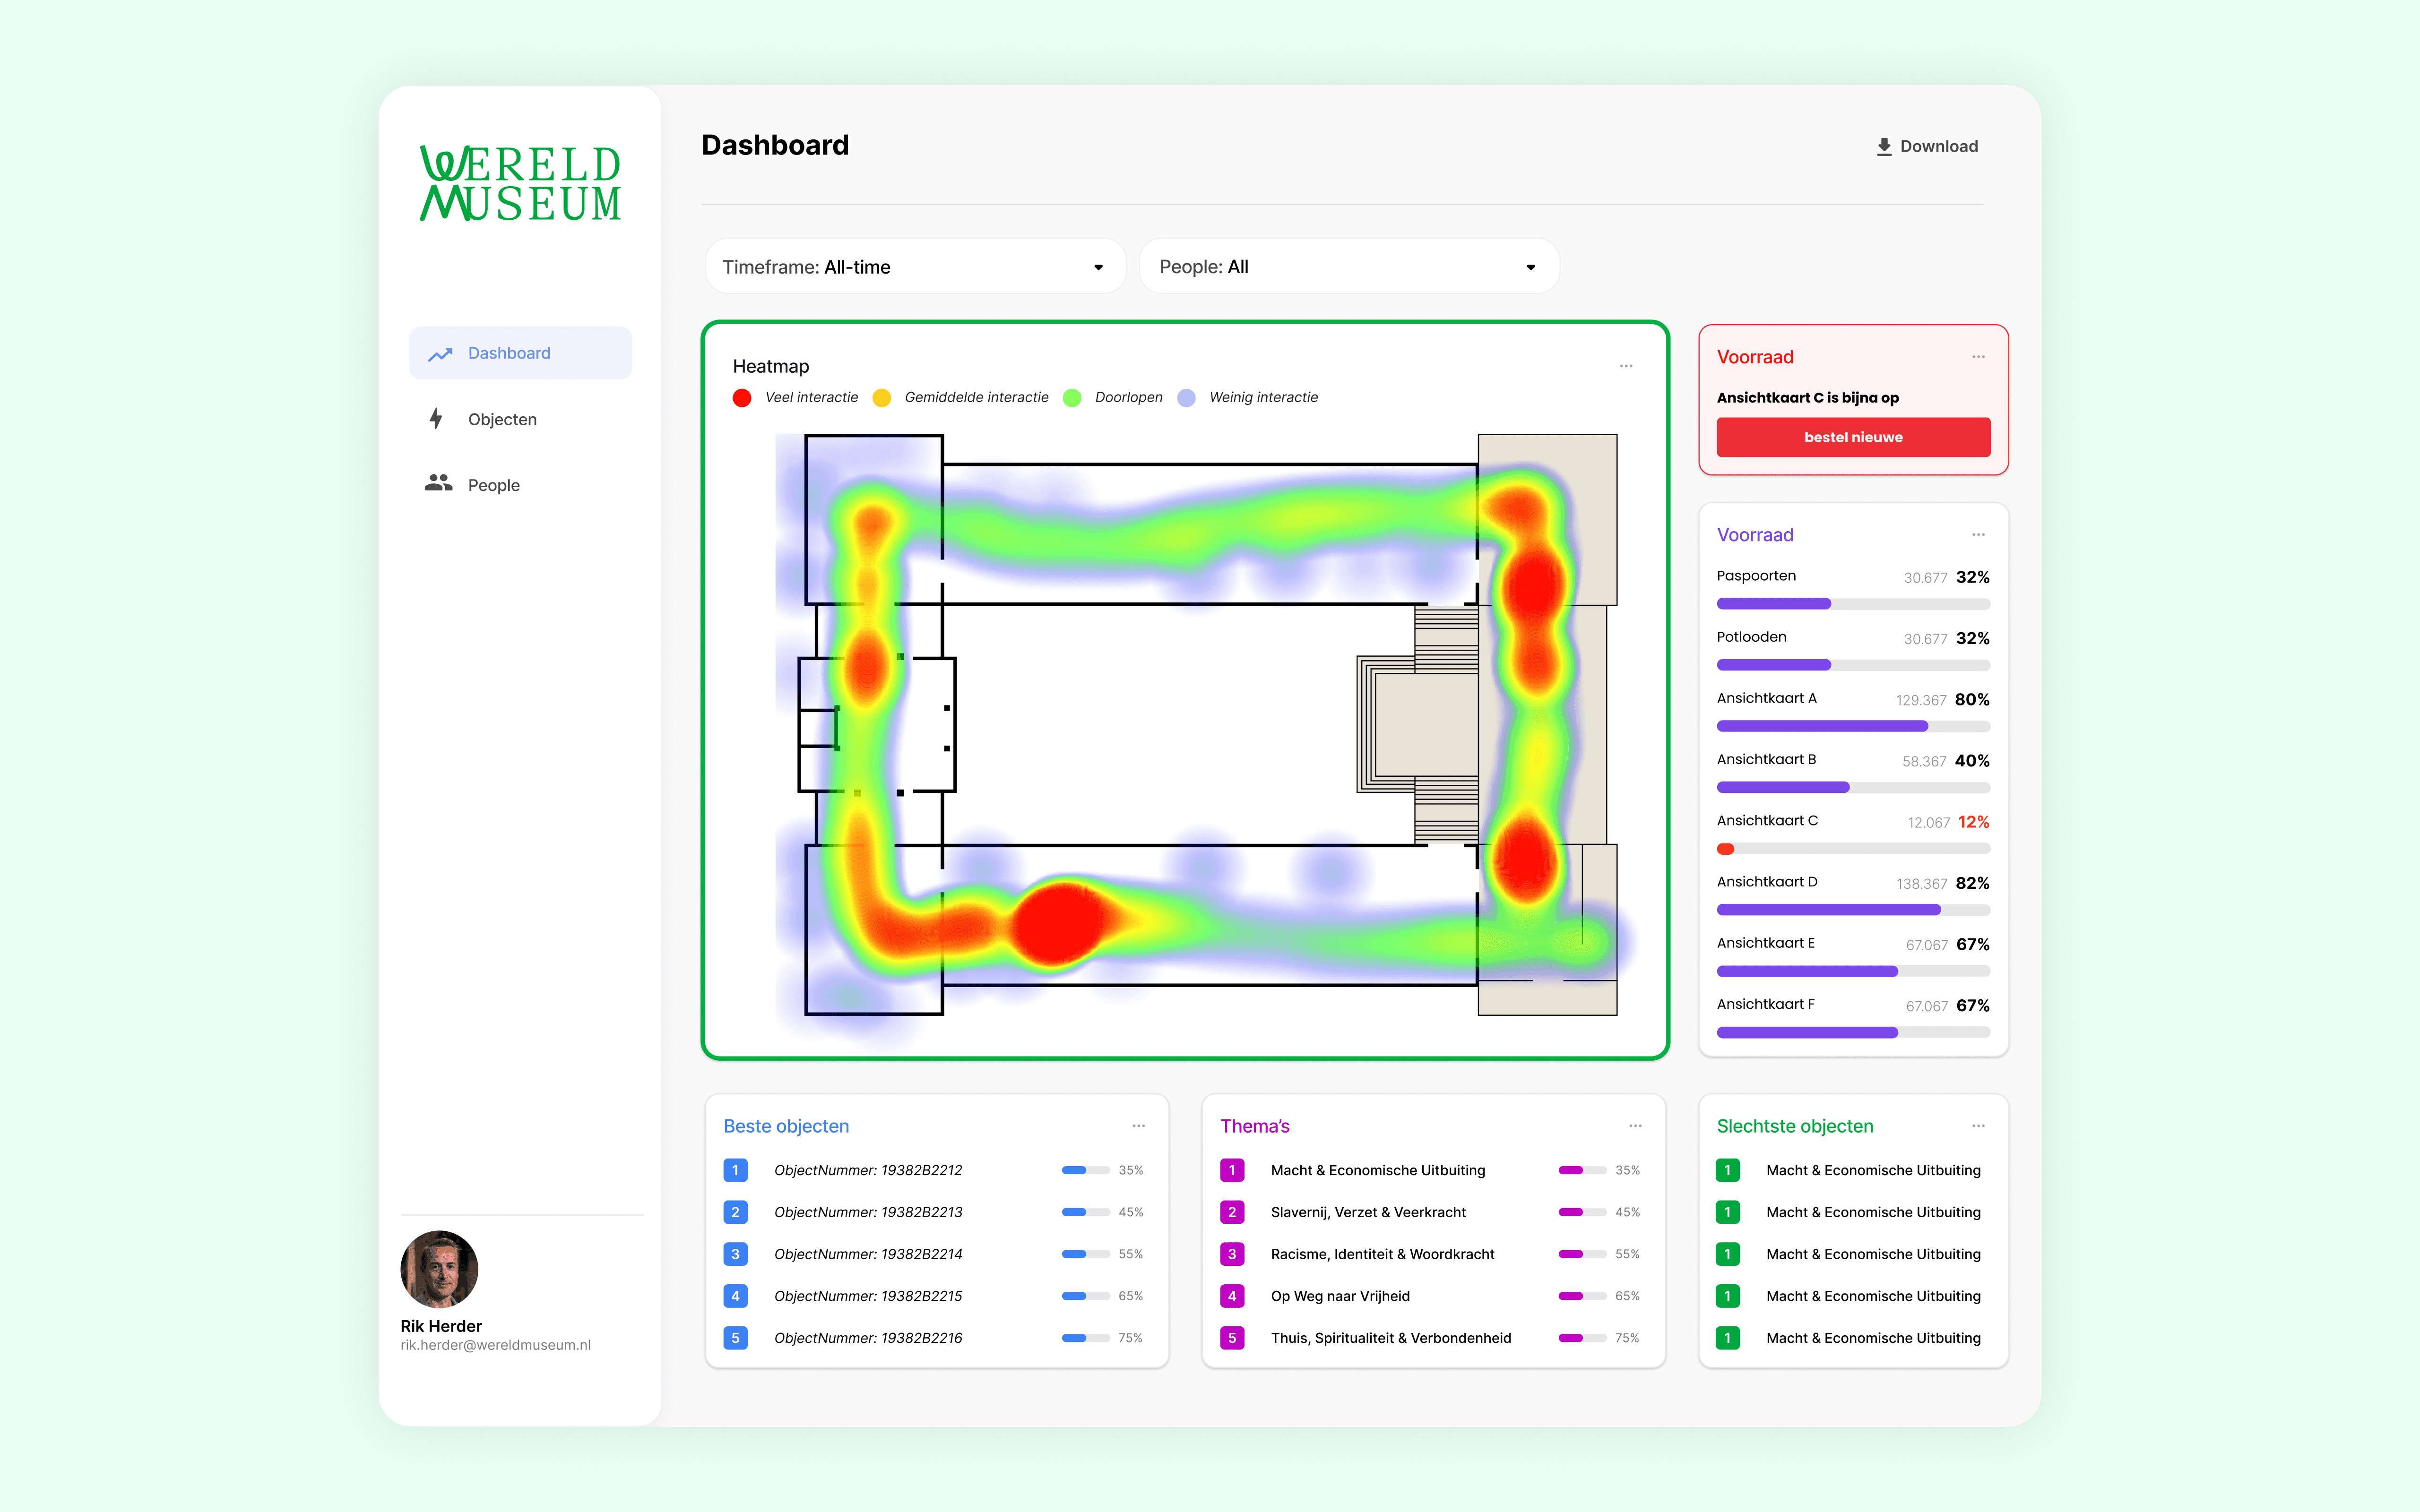Click the Dashboard trend-line icon

tap(440, 354)
